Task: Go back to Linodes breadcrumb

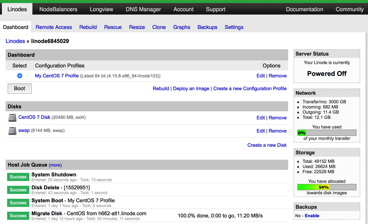Action: (x=15, y=41)
